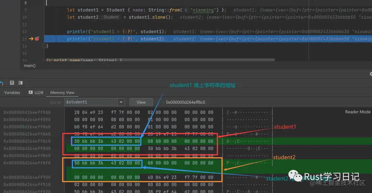Click inline debug value on line 9

point(302,10)
